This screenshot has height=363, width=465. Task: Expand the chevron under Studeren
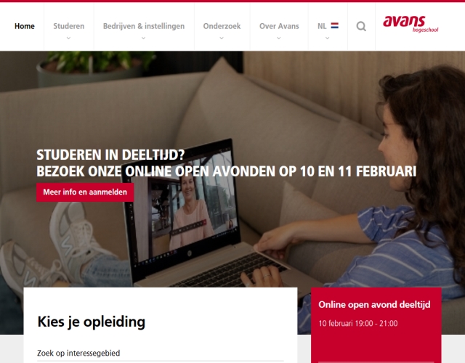pos(68,38)
